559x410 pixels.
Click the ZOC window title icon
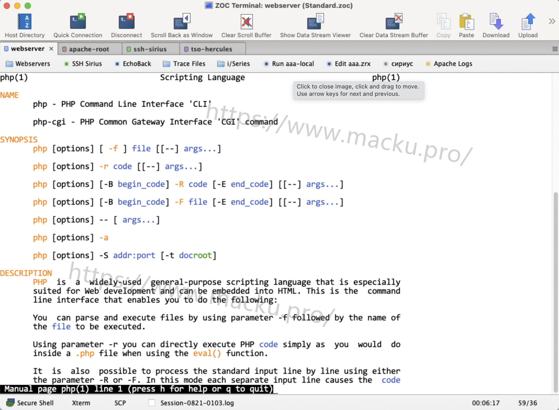tap(209, 5)
